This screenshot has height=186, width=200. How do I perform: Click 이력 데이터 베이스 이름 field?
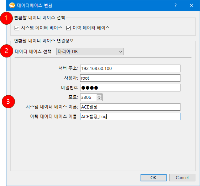point(130,116)
